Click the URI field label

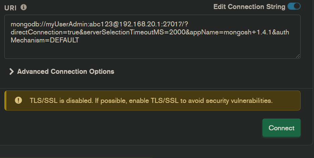click(x=10, y=8)
